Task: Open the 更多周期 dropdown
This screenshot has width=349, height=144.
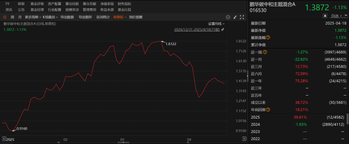Action: (x=33, y=17)
